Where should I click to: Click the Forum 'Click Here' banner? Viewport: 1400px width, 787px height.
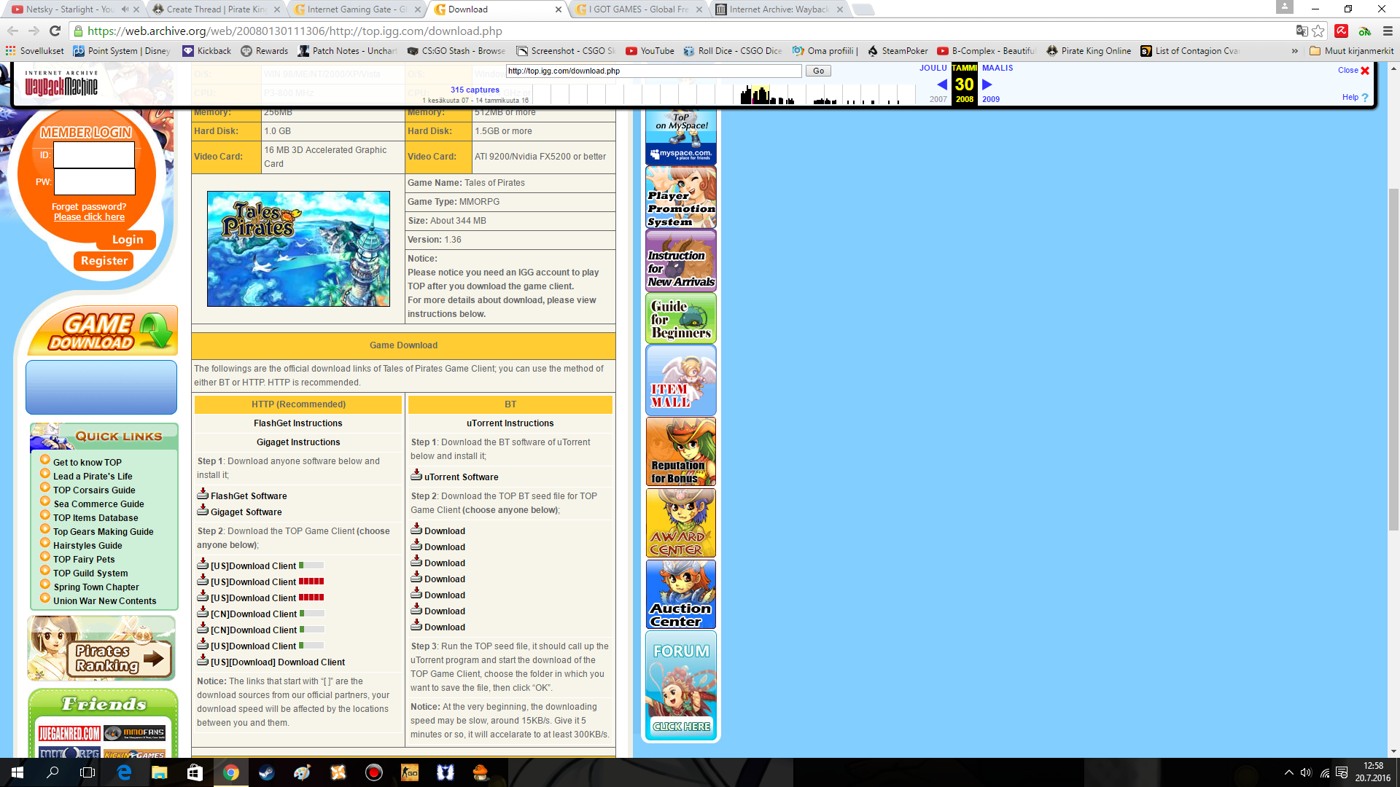click(681, 686)
